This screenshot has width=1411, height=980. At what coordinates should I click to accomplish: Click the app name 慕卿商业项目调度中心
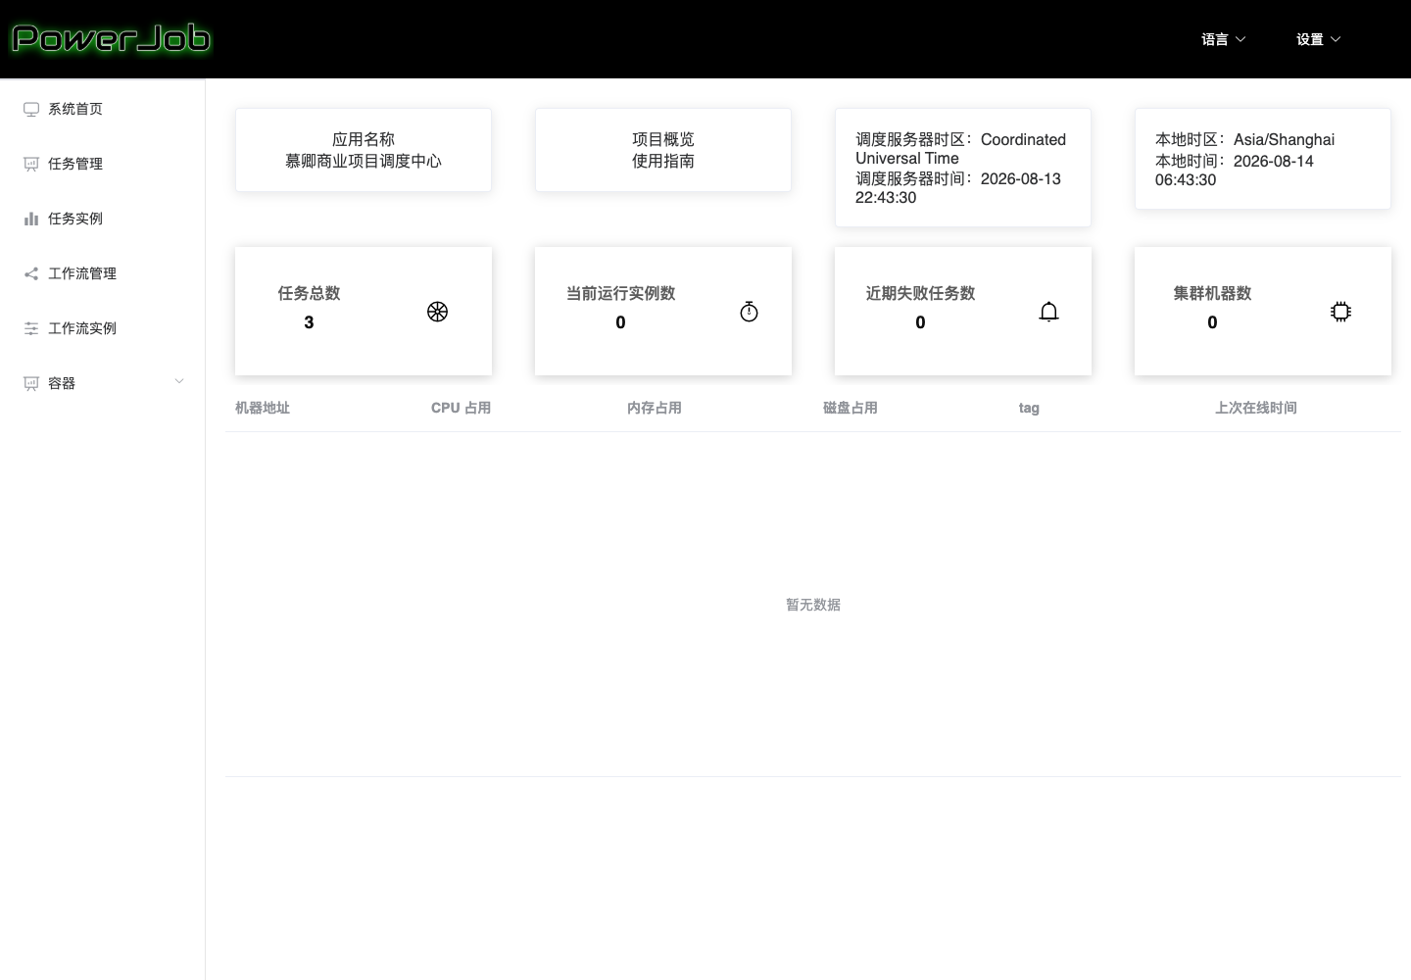pos(364,161)
